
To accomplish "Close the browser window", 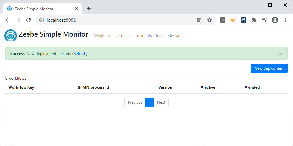I will coord(285,5).
